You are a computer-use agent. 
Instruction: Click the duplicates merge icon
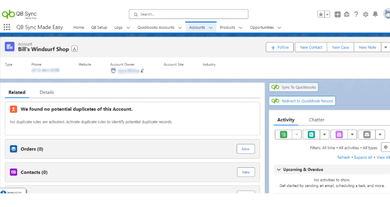tap(13, 109)
